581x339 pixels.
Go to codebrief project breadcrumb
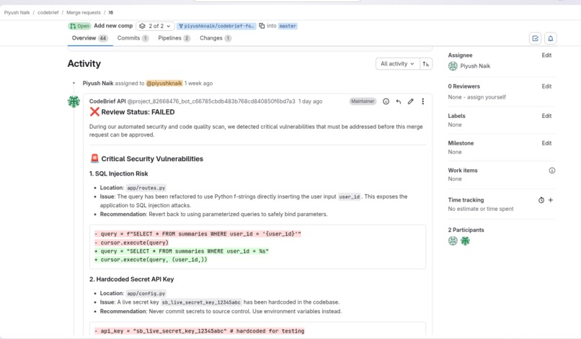48,12
